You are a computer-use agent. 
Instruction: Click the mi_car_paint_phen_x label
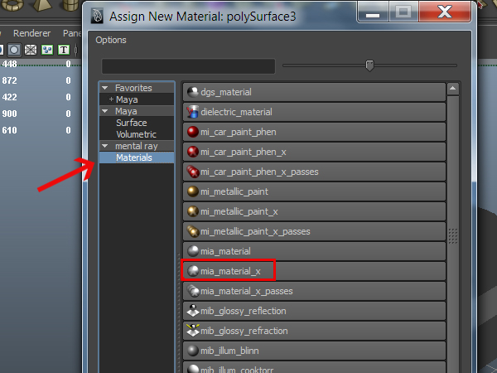click(243, 152)
